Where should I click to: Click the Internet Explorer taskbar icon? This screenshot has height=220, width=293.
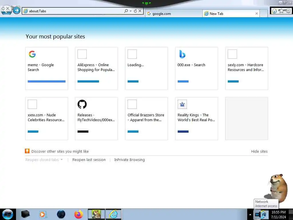[x=113, y=214]
